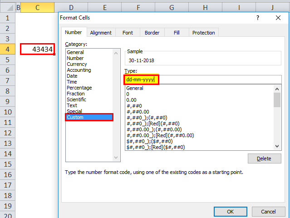Viewport: 290px width, 218px height.
Task: Click the Type format code field
Action: 203,79
